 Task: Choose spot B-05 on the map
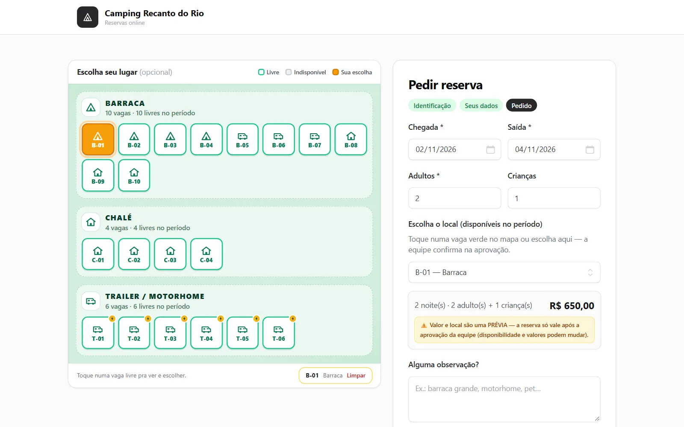tap(242, 139)
